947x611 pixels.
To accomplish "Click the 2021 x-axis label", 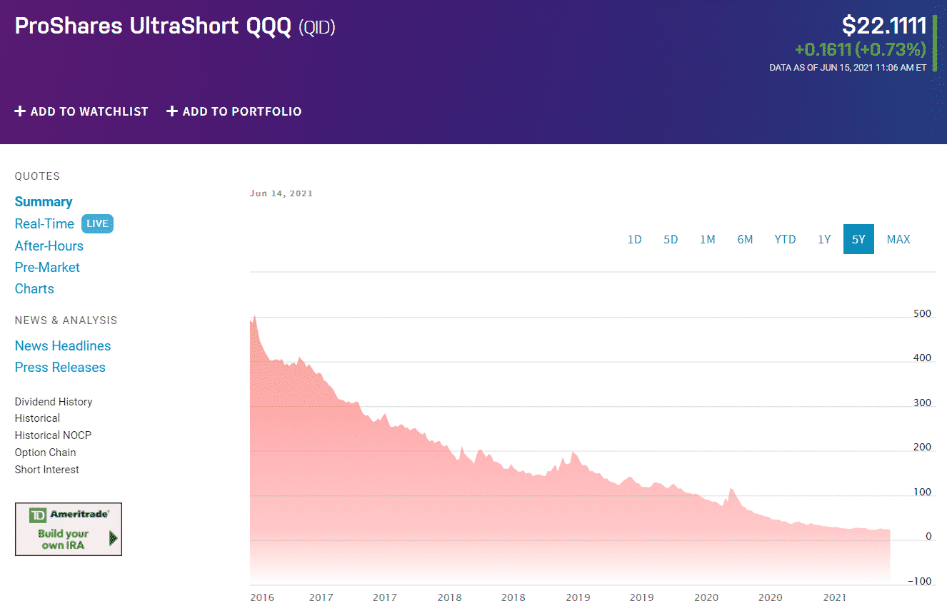I will click(x=835, y=597).
